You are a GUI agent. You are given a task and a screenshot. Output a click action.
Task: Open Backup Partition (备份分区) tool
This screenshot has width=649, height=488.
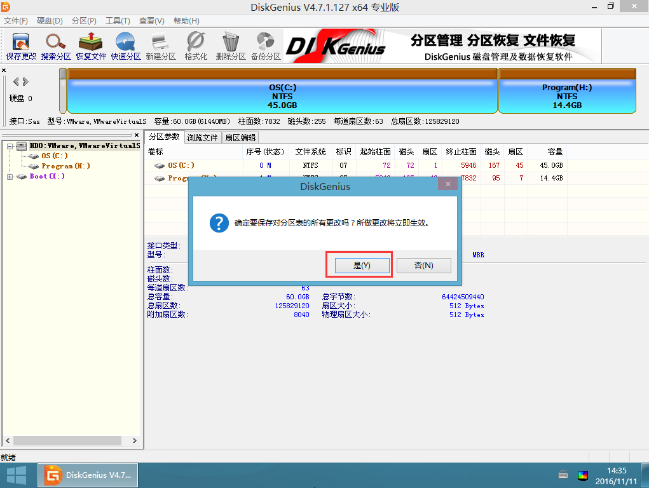click(266, 46)
